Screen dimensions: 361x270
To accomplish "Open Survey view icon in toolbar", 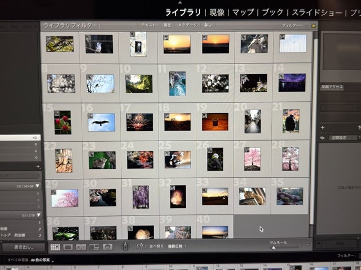I will point(94,247).
